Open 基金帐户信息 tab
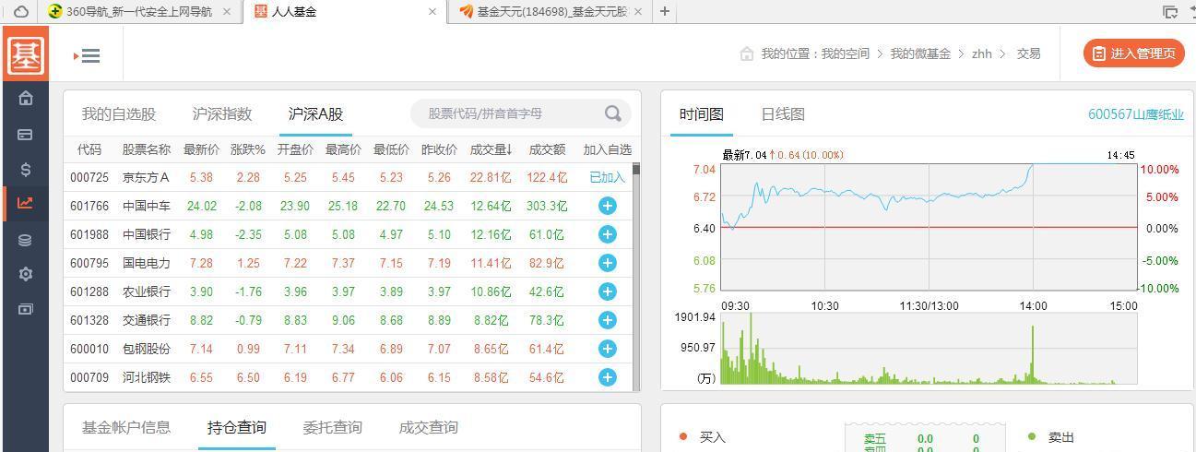The image size is (1196, 452). pos(126,427)
